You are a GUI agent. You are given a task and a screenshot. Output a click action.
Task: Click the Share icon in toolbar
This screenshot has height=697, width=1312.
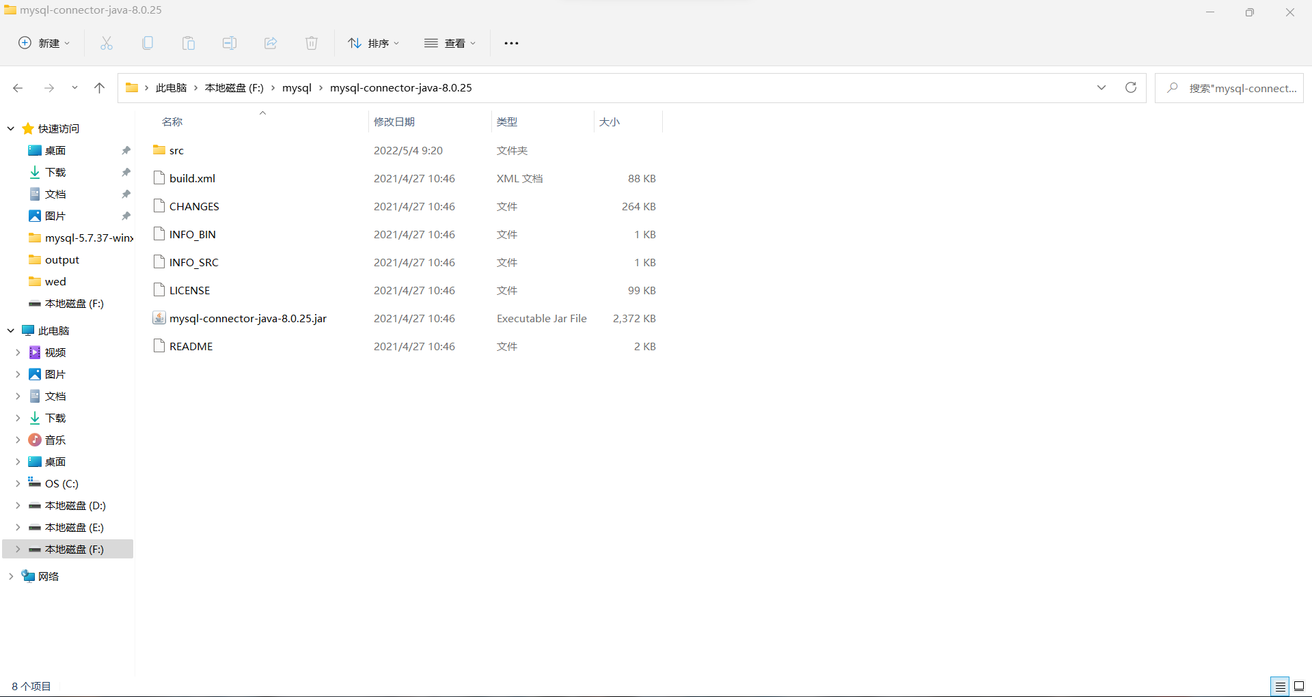pyautogui.click(x=271, y=43)
